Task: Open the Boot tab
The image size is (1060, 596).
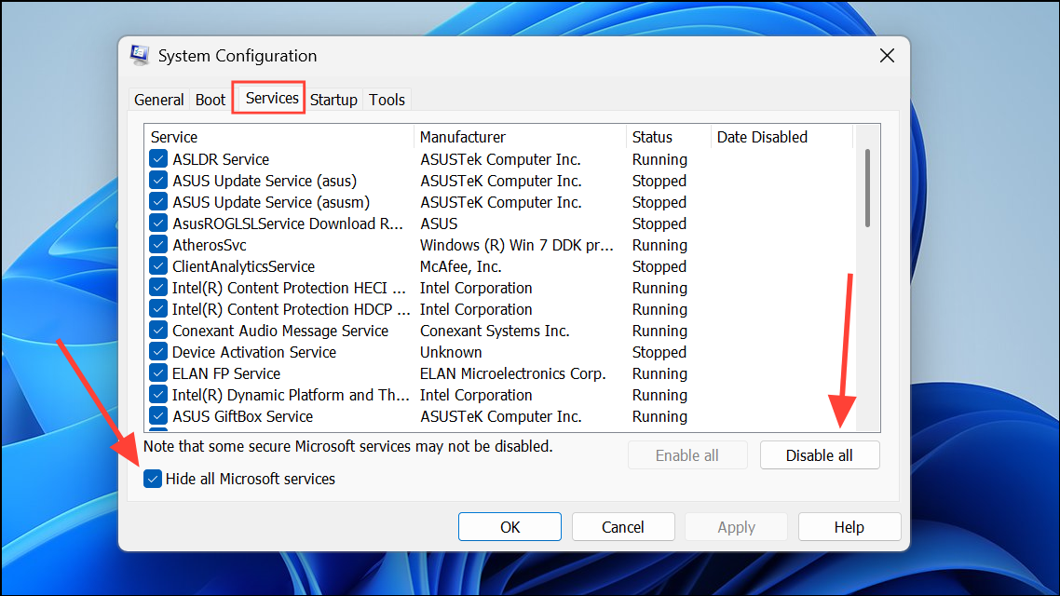Action: pyautogui.click(x=210, y=99)
